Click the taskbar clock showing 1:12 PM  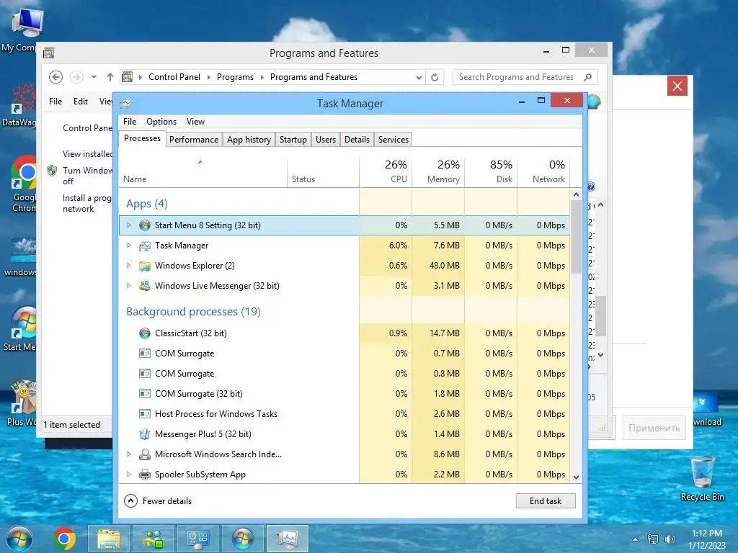pos(707,539)
